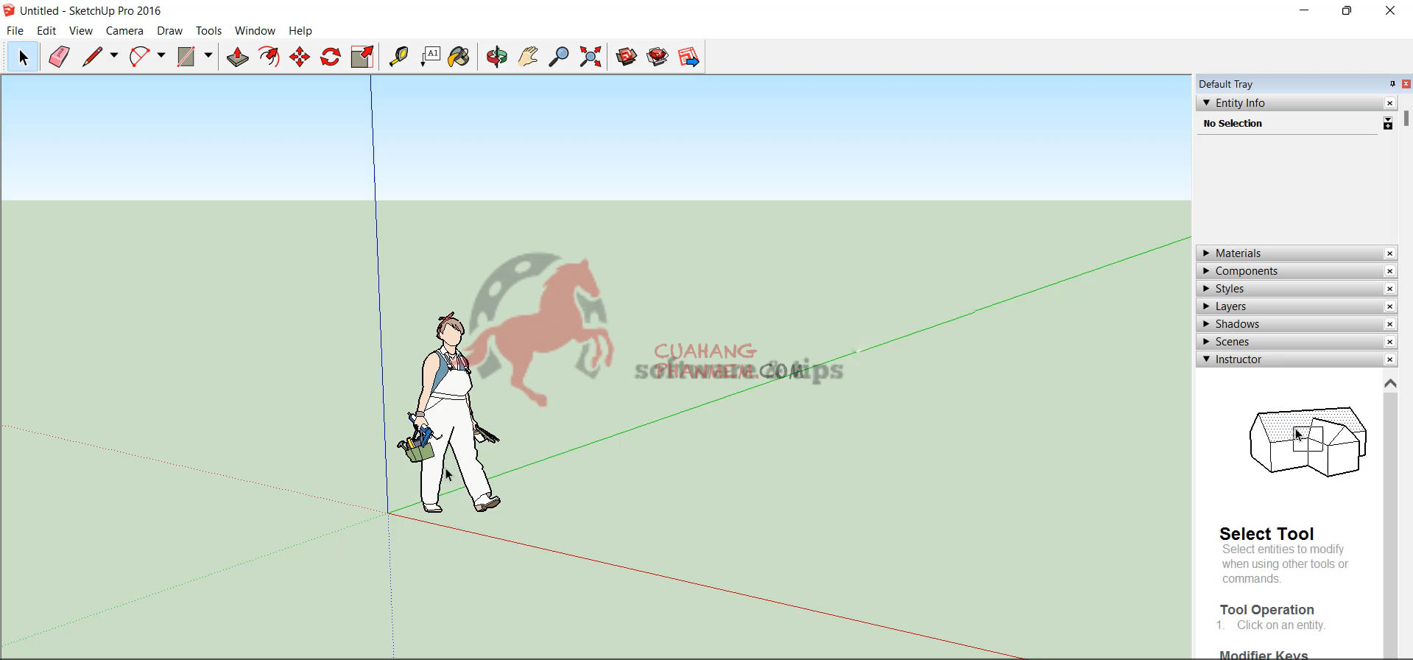Viewport: 1413px width, 660px height.
Task: Pick the Line pencil tool
Action: click(92, 57)
